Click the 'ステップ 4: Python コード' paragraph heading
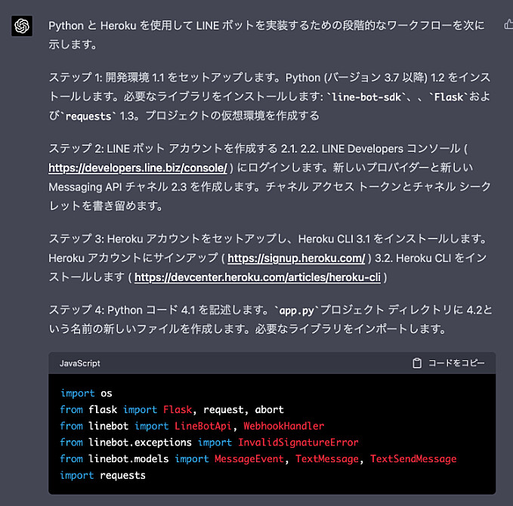This screenshot has height=506, width=513. point(113,310)
